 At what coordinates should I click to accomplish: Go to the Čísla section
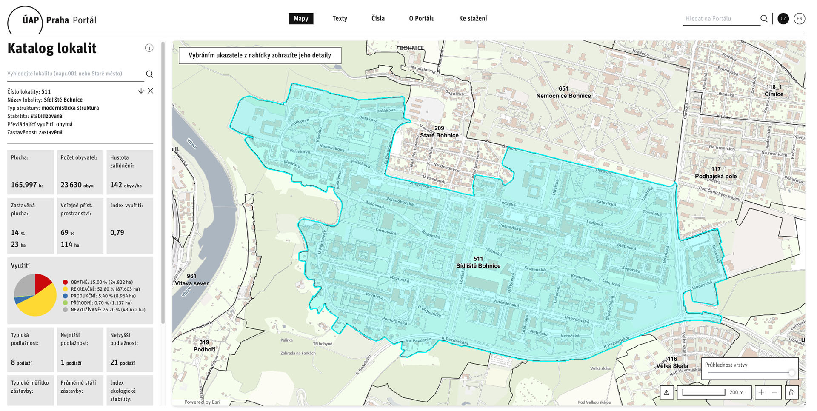pos(378,19)
